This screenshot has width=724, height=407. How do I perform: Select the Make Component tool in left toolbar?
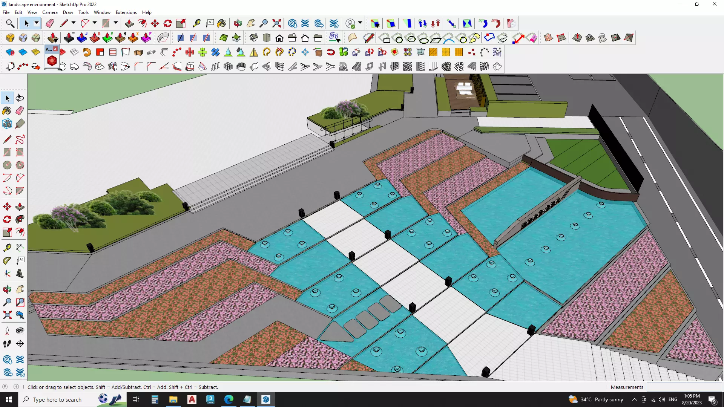click(7, 124)
